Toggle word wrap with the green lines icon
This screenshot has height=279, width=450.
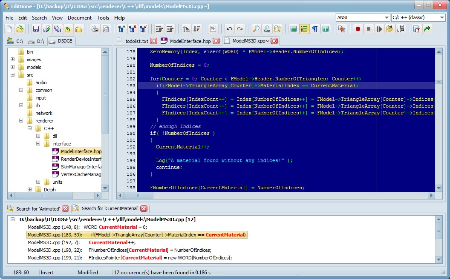tap(293, 29)
